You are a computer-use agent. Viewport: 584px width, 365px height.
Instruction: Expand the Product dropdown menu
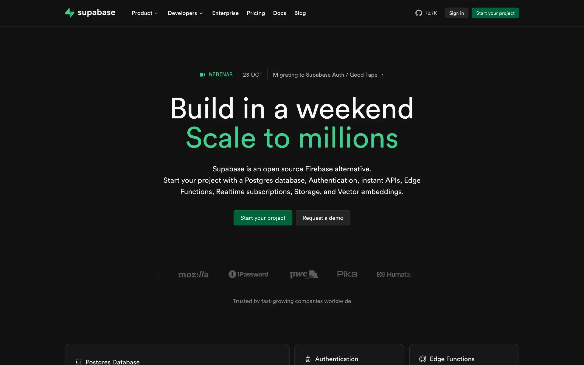(145, 12)
